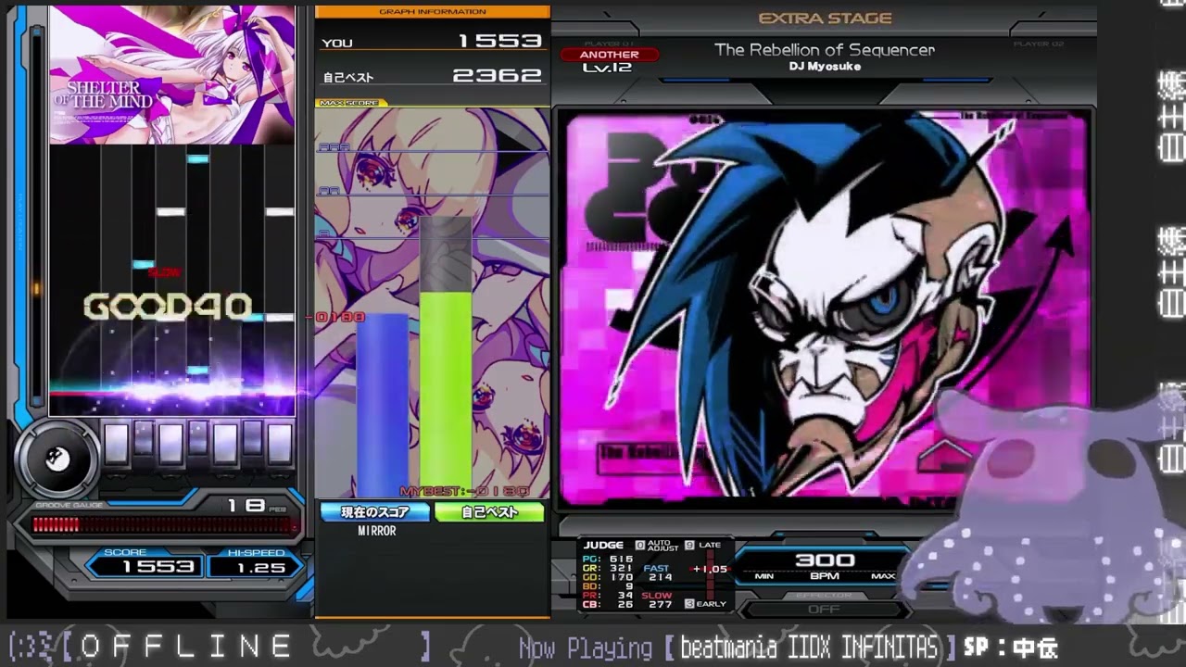Screen dimensions: 1186x667
Task: Click the MYBEST: -0180 difference text
Action: [464, 491]
